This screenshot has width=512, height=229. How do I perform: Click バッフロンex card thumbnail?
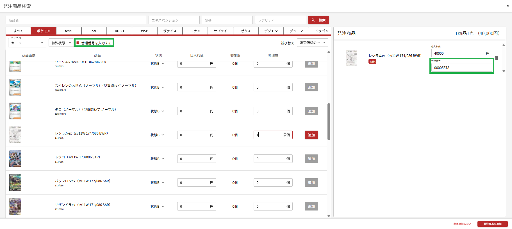point(15,182)
